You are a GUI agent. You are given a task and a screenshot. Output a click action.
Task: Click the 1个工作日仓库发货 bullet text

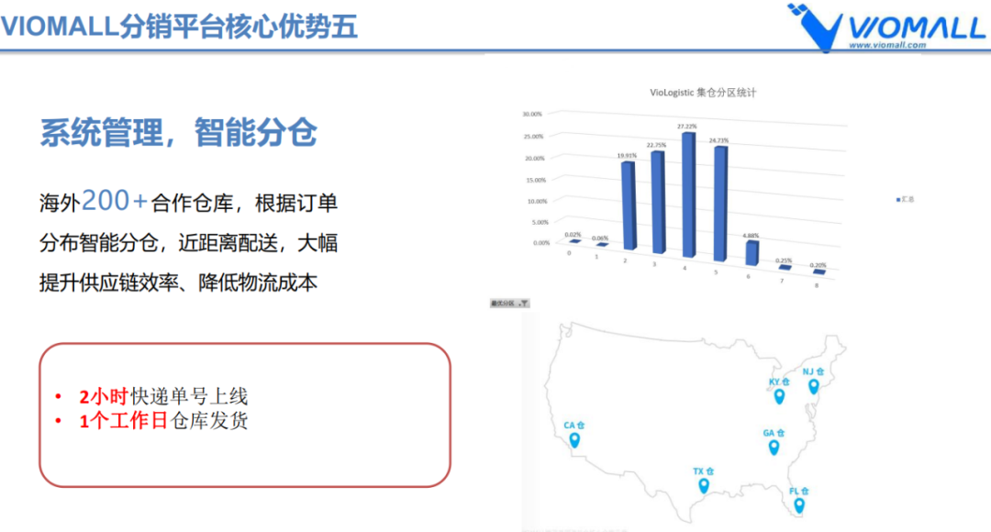pos(163,421)
